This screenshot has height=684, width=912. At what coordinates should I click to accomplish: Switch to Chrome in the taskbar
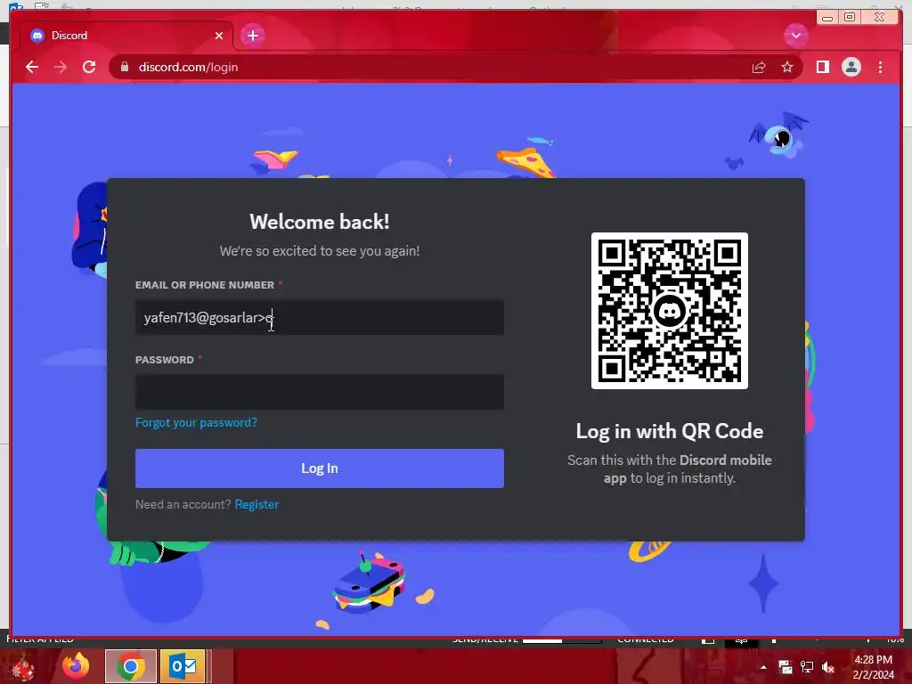[130, 666]
